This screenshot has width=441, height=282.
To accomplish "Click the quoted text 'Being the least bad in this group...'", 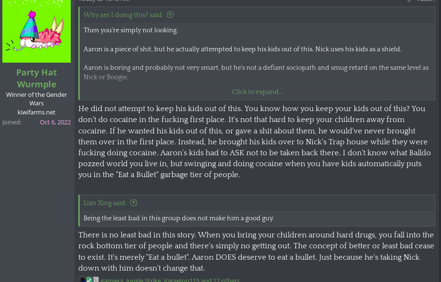I will click(x=178, y=218).
